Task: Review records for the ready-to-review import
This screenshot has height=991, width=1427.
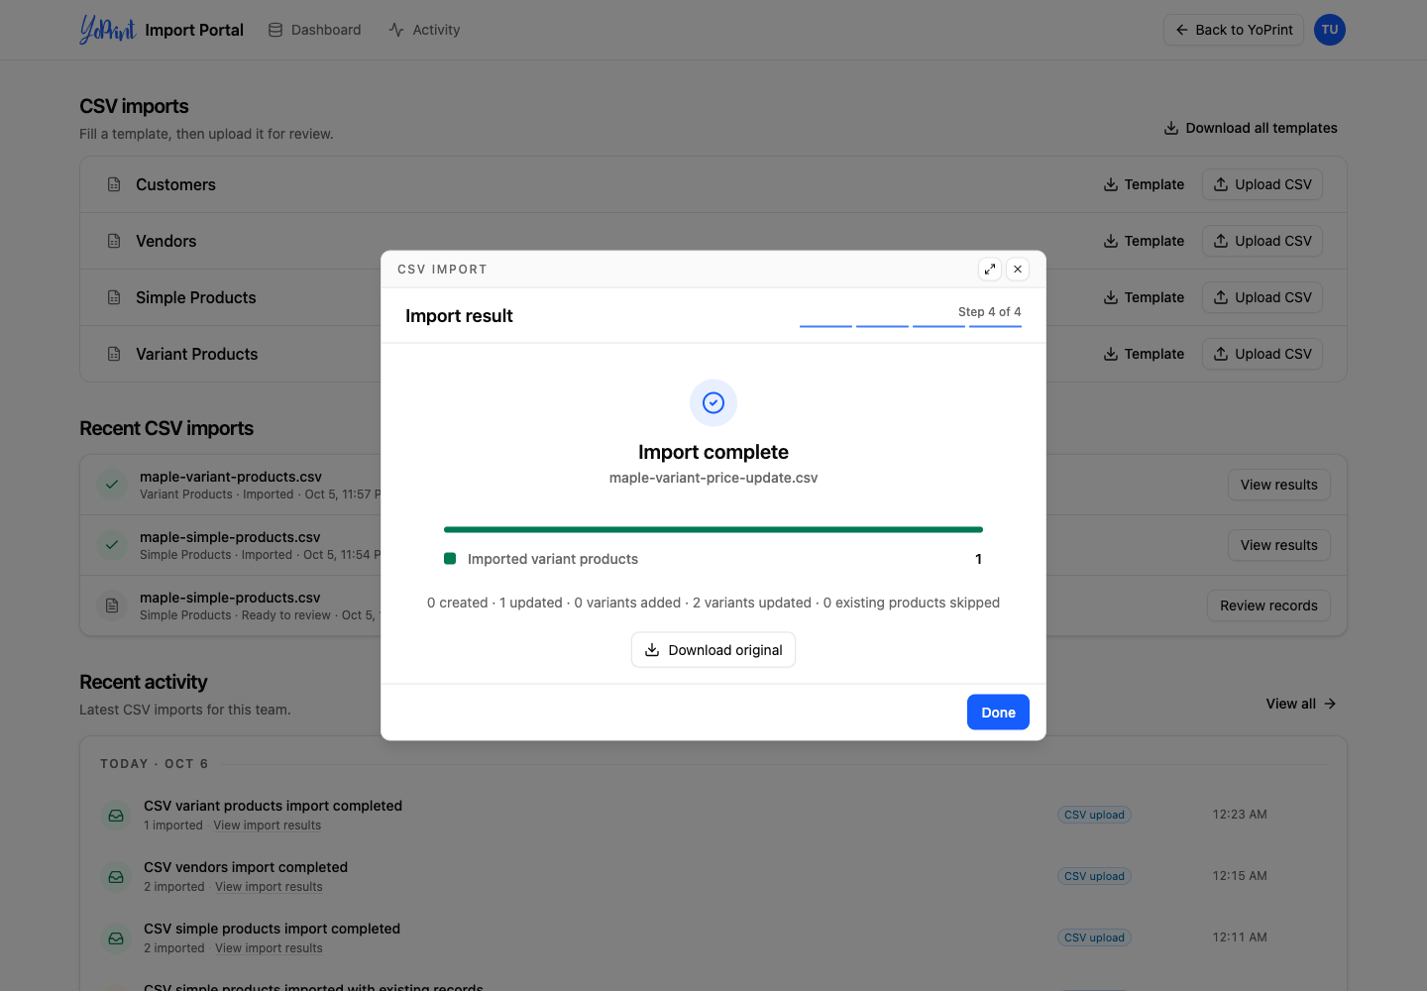Action: tap(1268, 606)
